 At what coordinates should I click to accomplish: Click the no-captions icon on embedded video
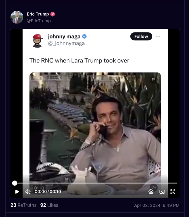154,80
